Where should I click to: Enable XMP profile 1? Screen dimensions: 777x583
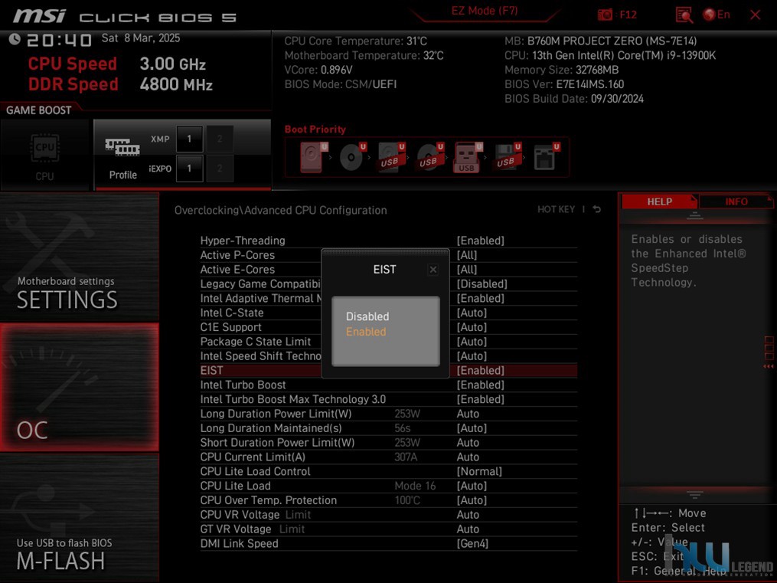pyautogui.click(x=189, y=139)
